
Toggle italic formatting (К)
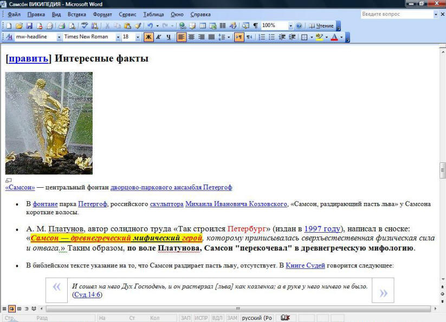tap(158, 37)
